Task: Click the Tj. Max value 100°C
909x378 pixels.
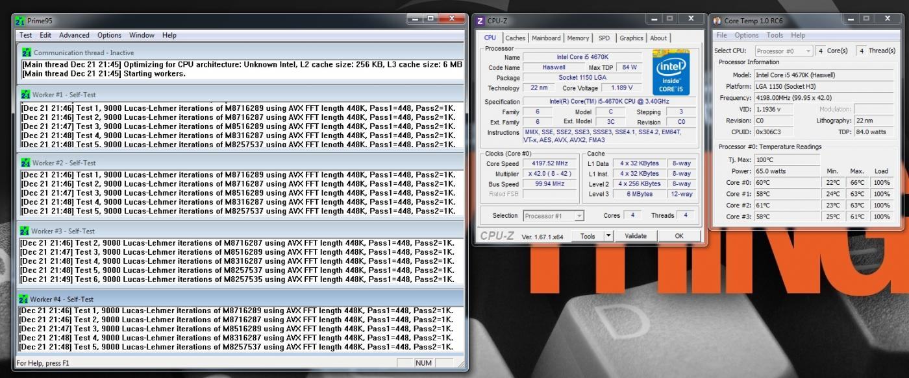Action: pos(787,159)
